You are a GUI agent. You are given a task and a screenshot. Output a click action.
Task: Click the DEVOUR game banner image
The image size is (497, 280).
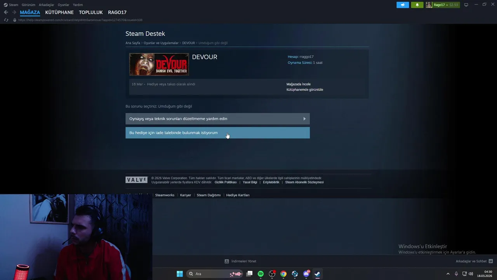[159, 64]
